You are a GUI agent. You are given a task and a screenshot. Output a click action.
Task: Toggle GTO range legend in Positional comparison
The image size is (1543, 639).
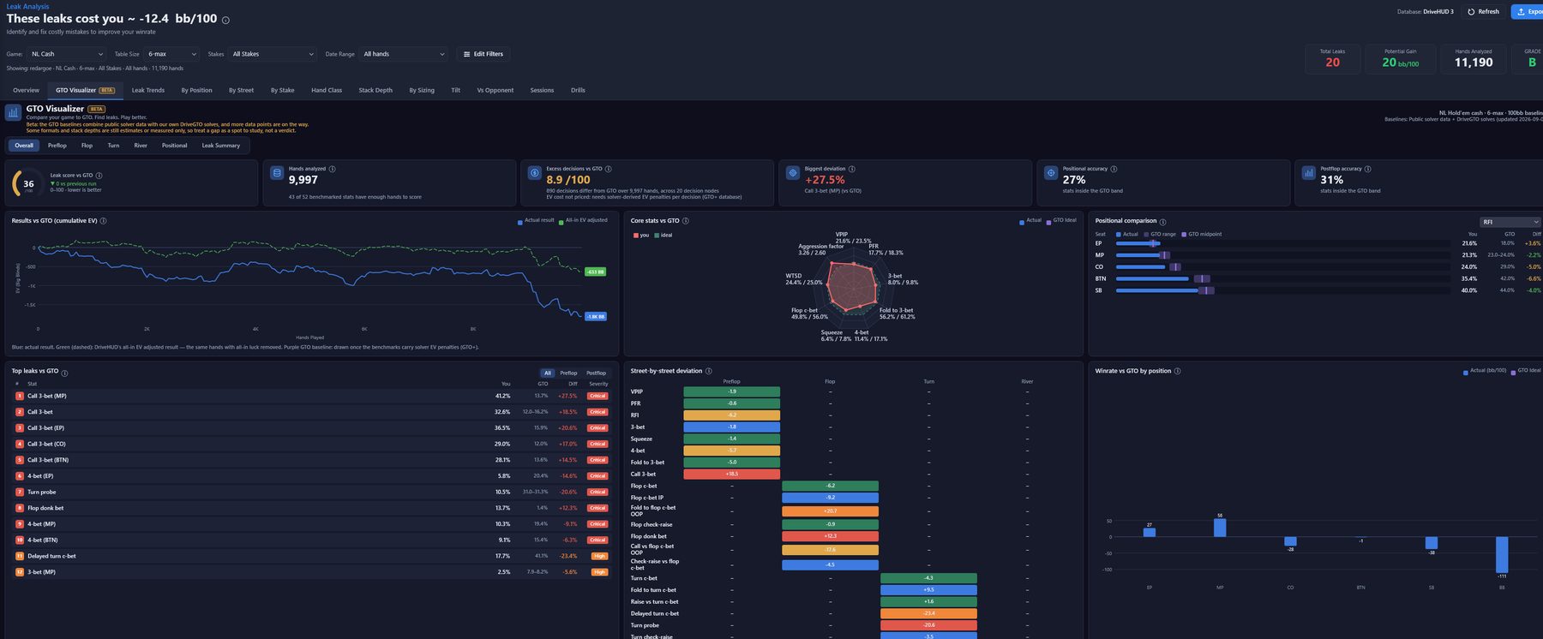pyautogui.click(x=1160, y=234)
